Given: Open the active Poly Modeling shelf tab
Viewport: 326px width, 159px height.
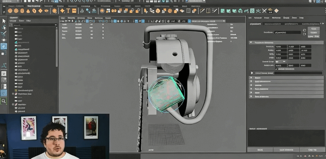Looking at the screenshot, I should click(34, 6).
